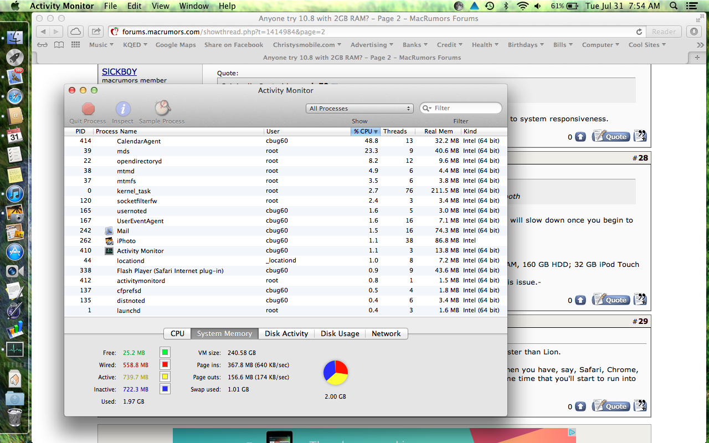Click the yellow Active memory swatch

[165, 377]
